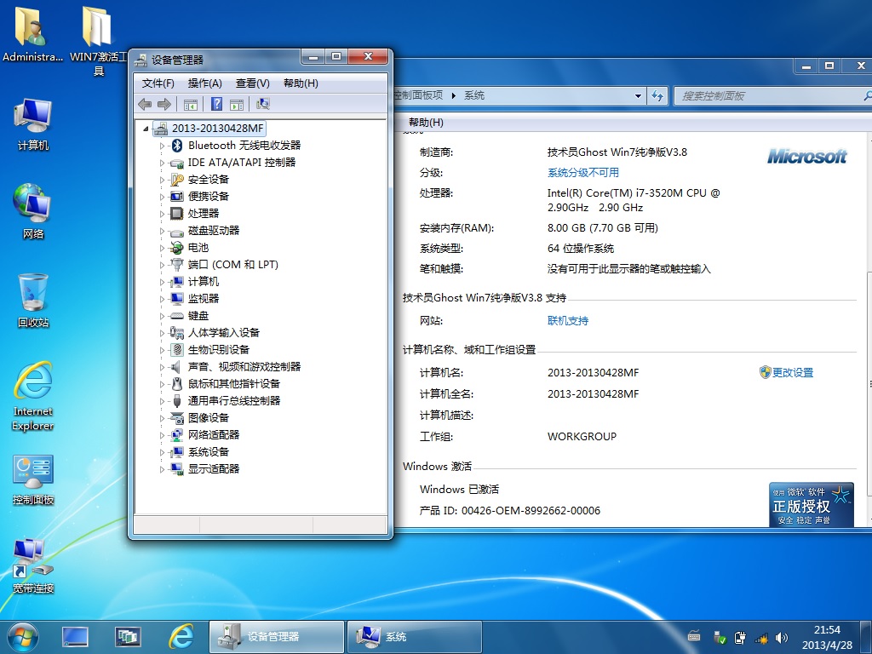Viewport: 872px width, 654px height.
Task: Click the power plug icon in system tray
Action: click(x=740, y=638)
